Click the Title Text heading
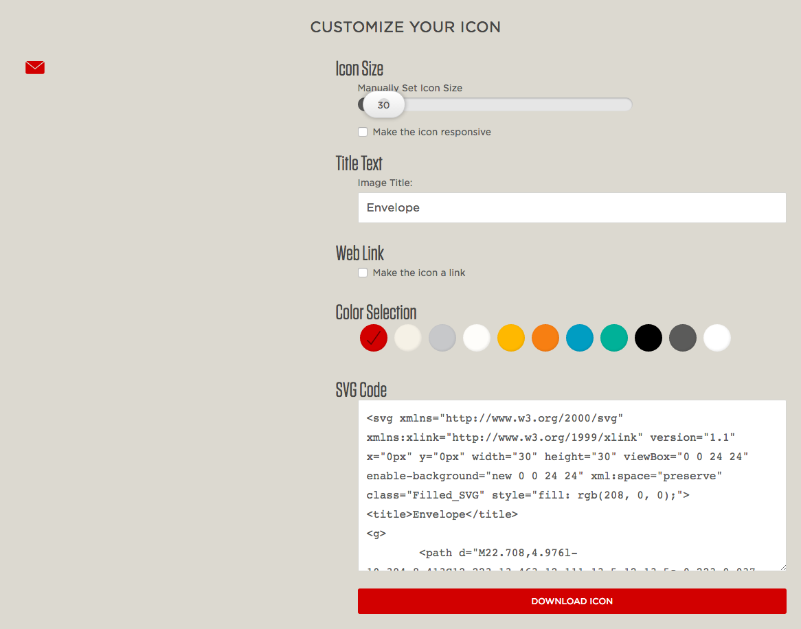 point(359,163)
